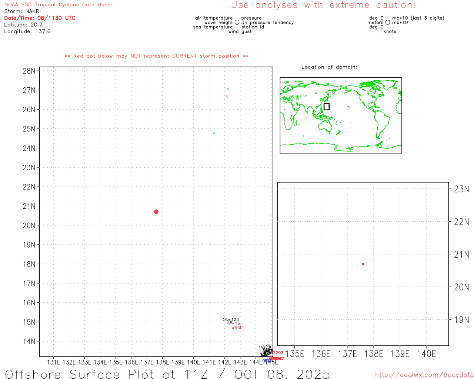This screenshot has height=379, width=474.
Task: Click the 136E label on inset map
Action: (x=321, y=354)
